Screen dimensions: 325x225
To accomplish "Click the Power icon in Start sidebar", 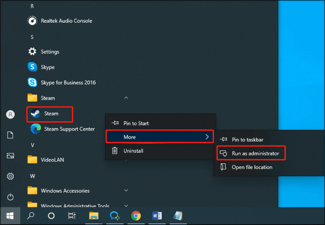I will (x=10, y=197).
